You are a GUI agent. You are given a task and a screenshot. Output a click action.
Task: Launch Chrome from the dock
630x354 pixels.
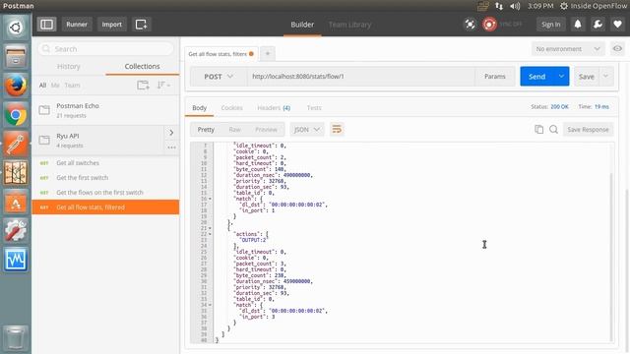(16, 115)
